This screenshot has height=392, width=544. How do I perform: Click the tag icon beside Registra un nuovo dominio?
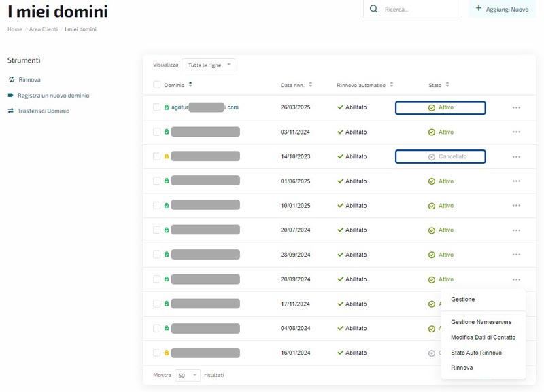click(x=11, y=96)
